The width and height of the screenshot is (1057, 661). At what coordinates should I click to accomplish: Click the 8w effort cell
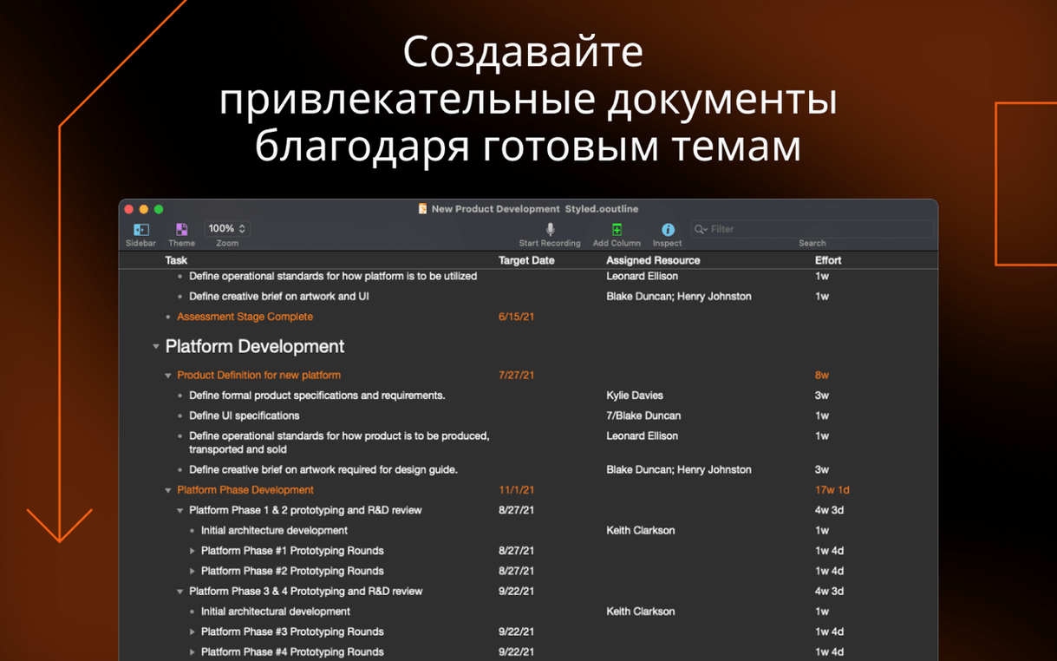pyautogui.click(x=821, y=376)
